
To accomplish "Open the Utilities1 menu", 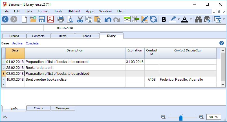I will (x=74, y=11).
